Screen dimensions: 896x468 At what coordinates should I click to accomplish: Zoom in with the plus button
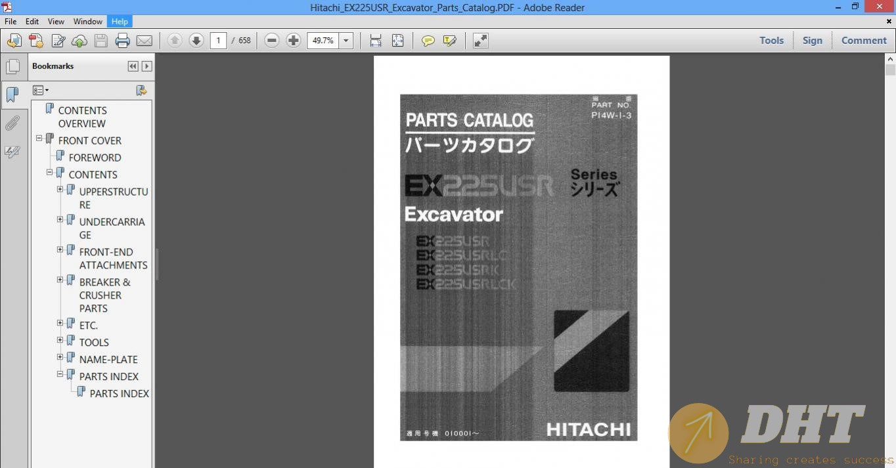point(294,41)
